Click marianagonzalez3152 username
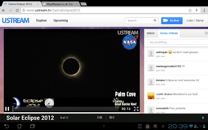Image resolution: width=208 pixels, height=130 pixels. click(168, 66)
